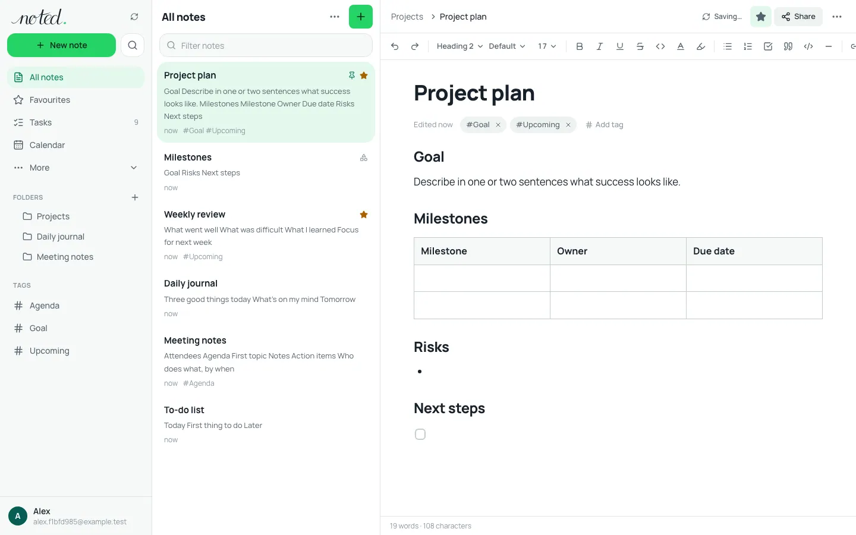The image size is (856, 535).
Task: Open the font size 17 dropdown
Action: tap(547, 46)
